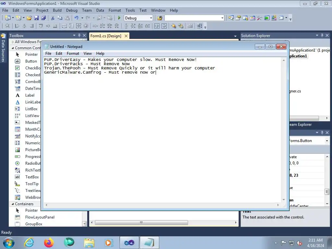Viewport: 332px width, 249px height.
Task: Select the TextBox control in Toolbox
Action: click(32, 177)
